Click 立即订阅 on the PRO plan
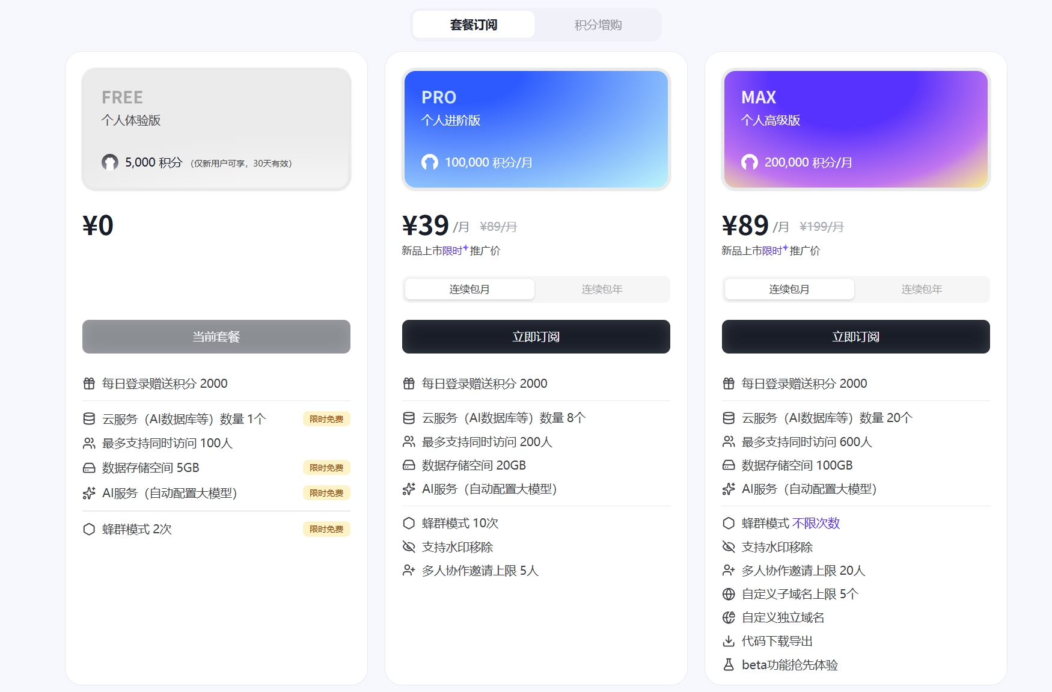Screen dimensions: 1052x692 tap(536, 337)
